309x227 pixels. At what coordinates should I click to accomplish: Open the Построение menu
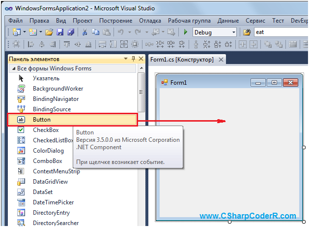click(x=115, y=21)
